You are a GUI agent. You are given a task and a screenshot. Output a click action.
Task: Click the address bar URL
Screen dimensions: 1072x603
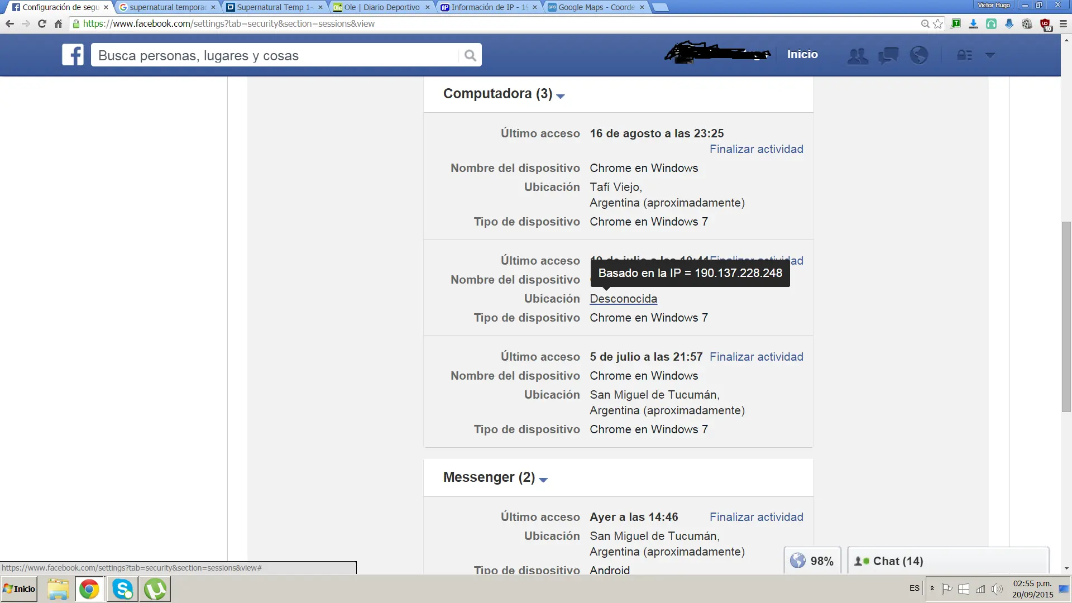pyautogui.click(x=229, y=23)
